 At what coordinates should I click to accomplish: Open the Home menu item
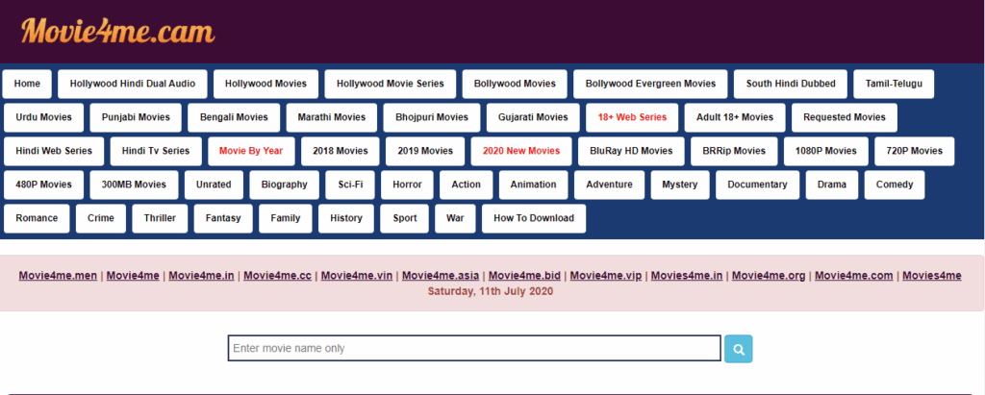tap(28, 84)
